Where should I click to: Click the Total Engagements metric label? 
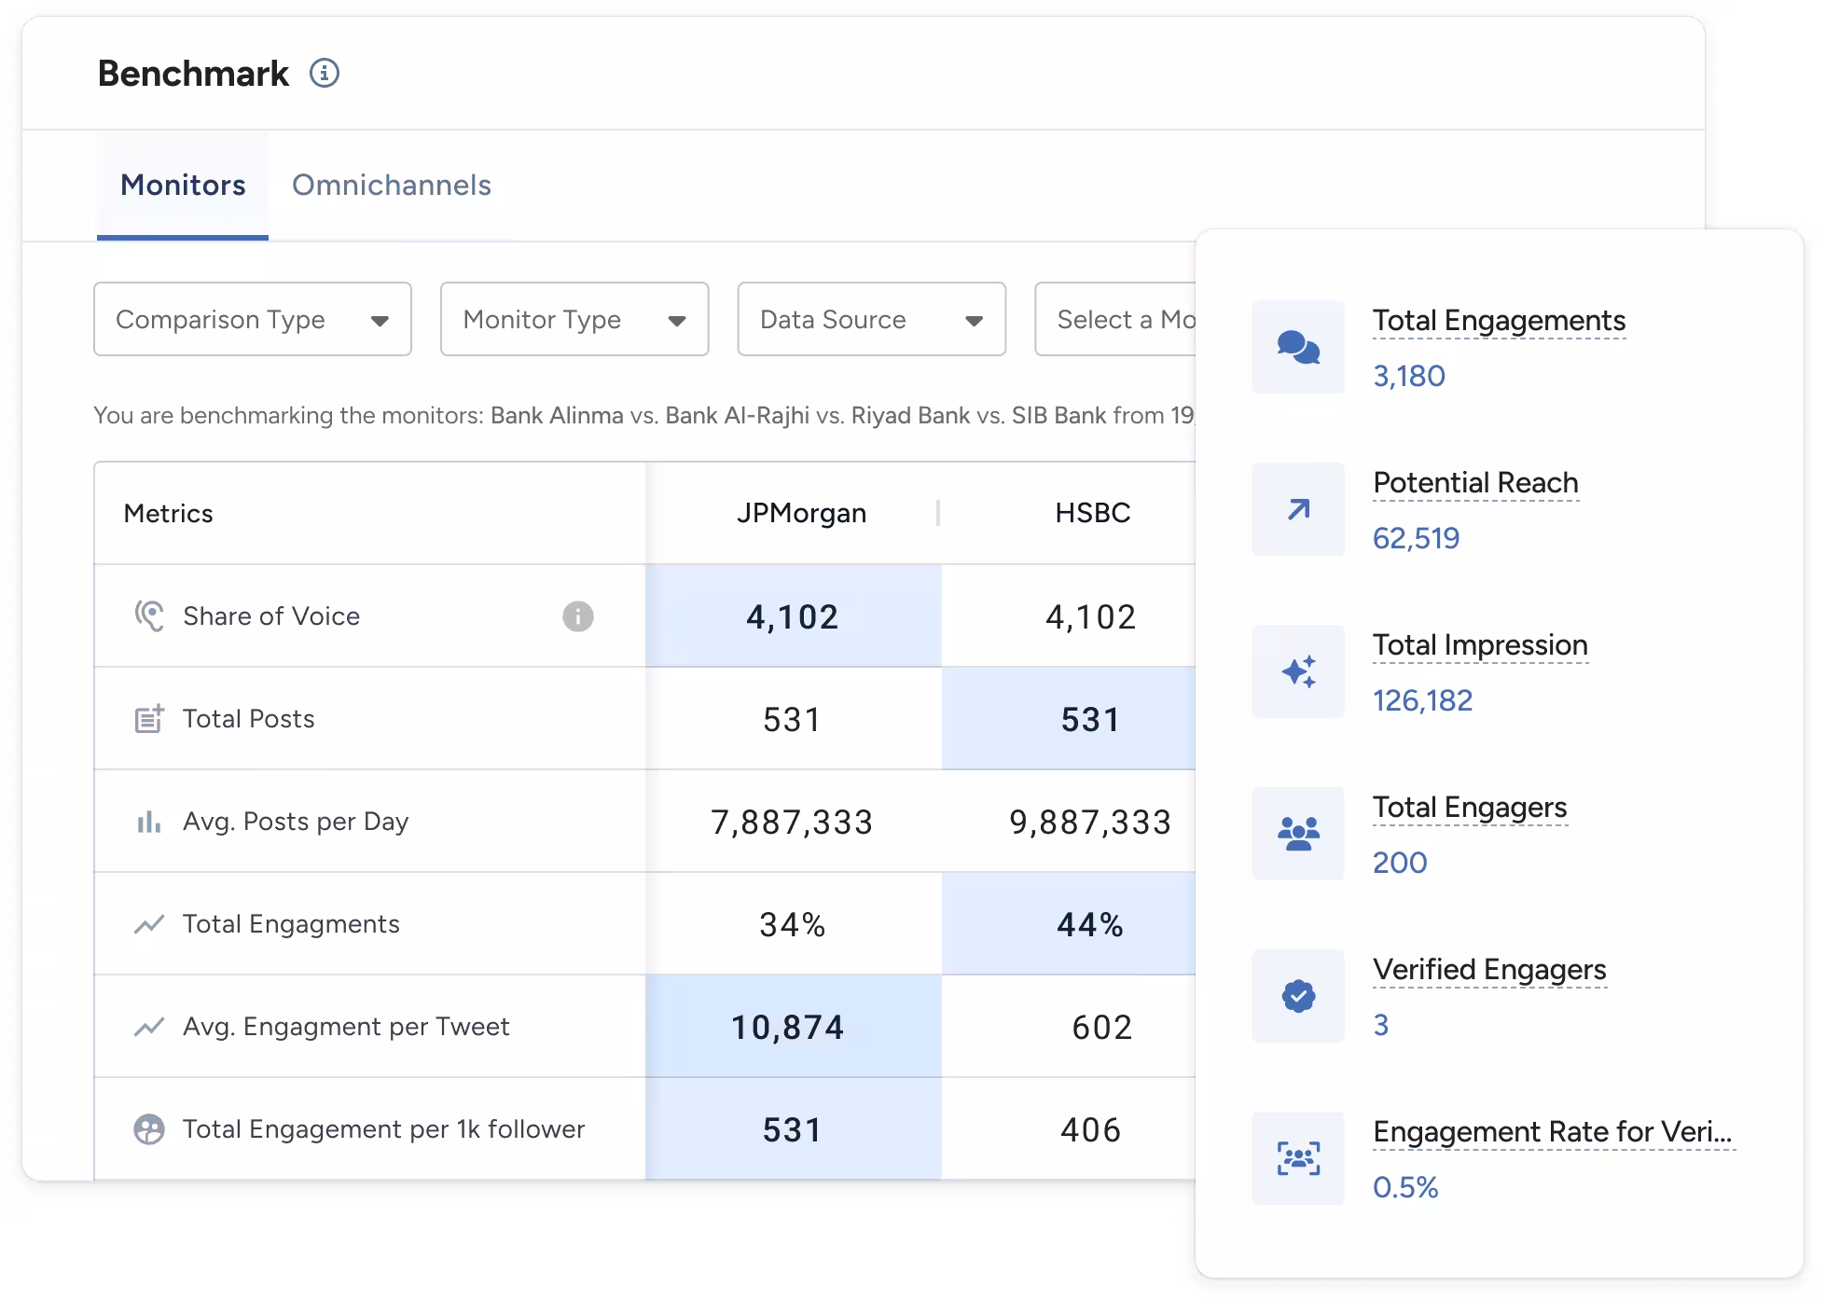click(x=1498, y=321)
